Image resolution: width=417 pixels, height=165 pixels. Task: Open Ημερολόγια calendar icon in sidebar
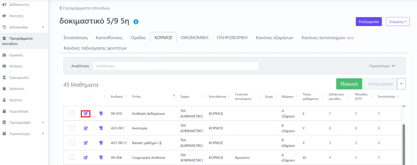coord(4,111)
